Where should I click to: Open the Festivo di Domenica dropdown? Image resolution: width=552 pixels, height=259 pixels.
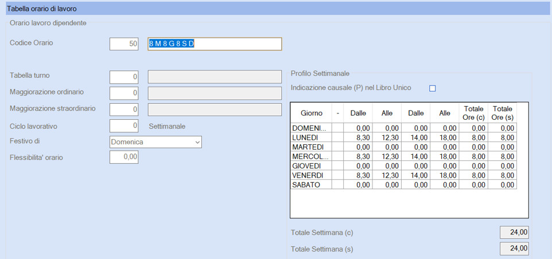click(x=156, y=142)
